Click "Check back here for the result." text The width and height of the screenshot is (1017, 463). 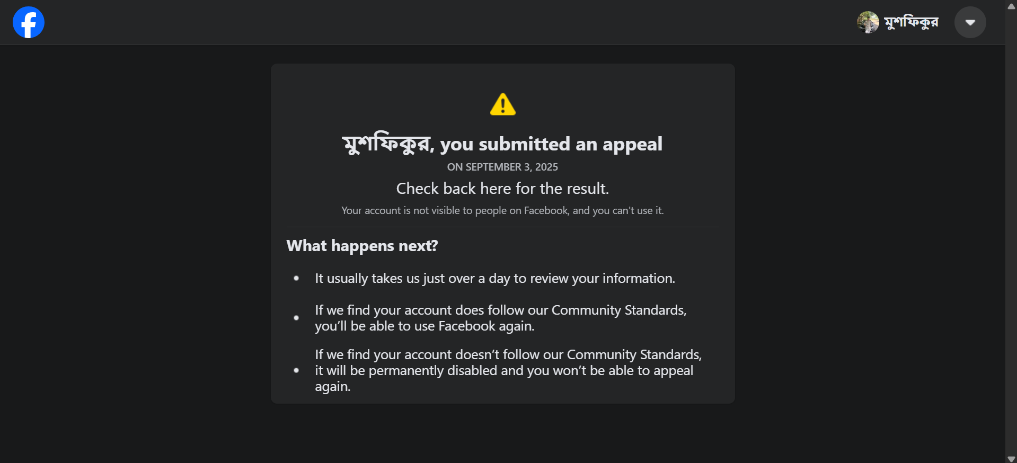[502, 189]
